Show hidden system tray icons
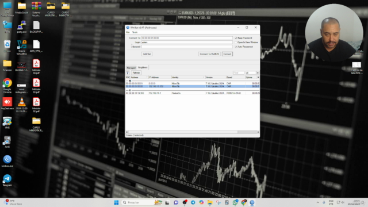This screenshot has height=207, width=368. [317, 202]
